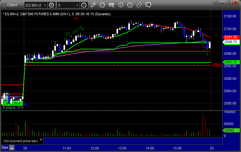Image resolution: width=241 pixels, height=152 pixels.
Task: Expand the interval 5 dropdown
Action: 77,5
